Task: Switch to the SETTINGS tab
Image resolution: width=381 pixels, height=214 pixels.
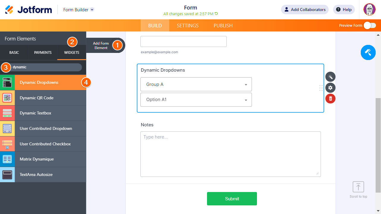Action: pos(188,26)
